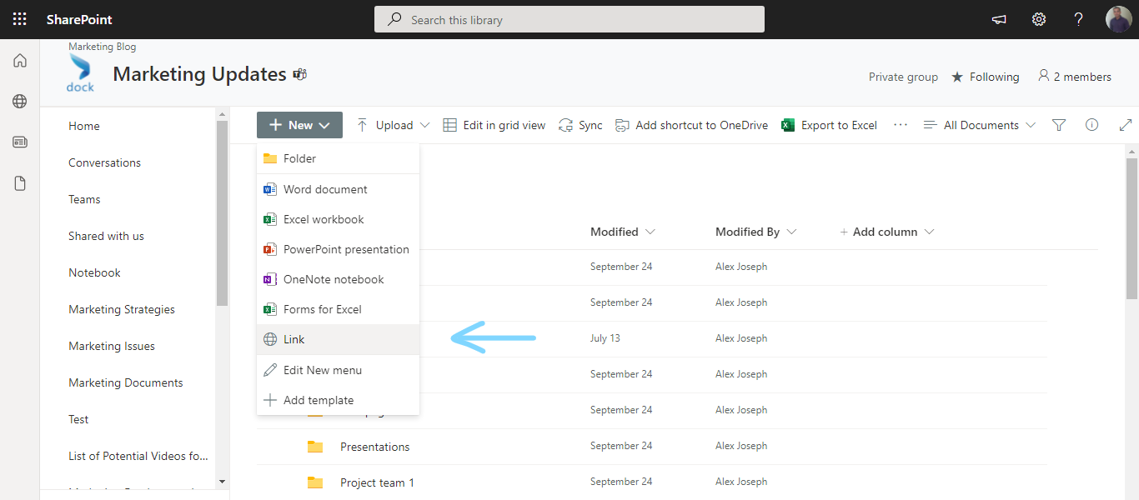
Task: Click the Link option in the New menu
Action: 294,339
